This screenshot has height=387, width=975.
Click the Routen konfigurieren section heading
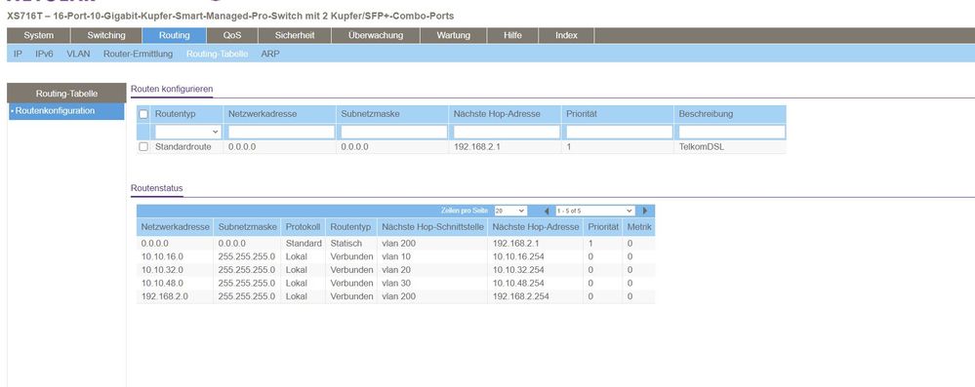pyautogui.click(x=172, y=90)
